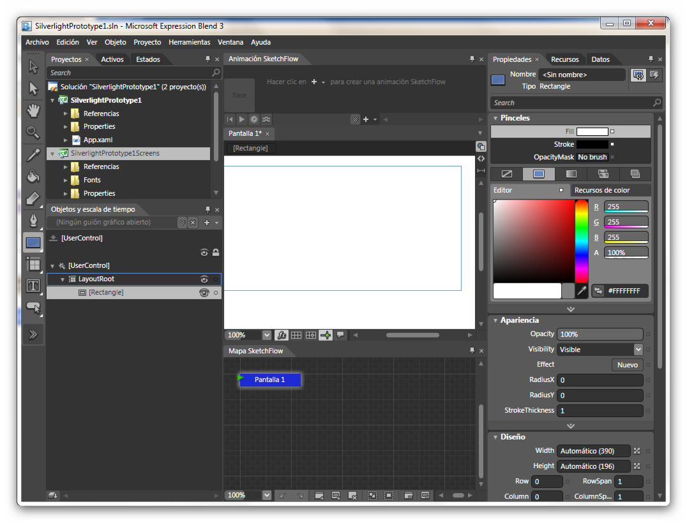
Task: Toggle Width auto sizing icon
Action: (x=637, y=451)
